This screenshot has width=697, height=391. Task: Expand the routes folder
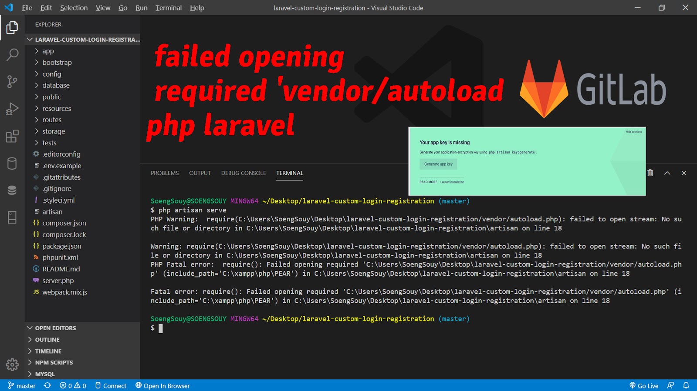click(x=83, y=120)
